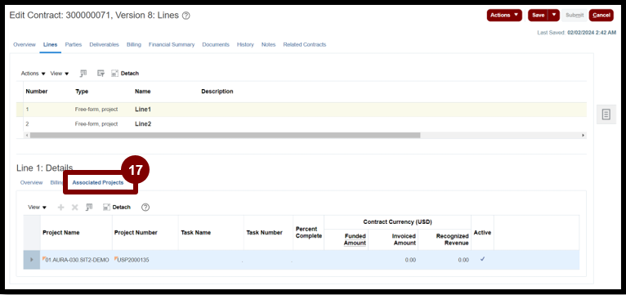This screenshot has width=626, height=295.
Task: Click Percent Complete column header
Action: pos(309,232)
